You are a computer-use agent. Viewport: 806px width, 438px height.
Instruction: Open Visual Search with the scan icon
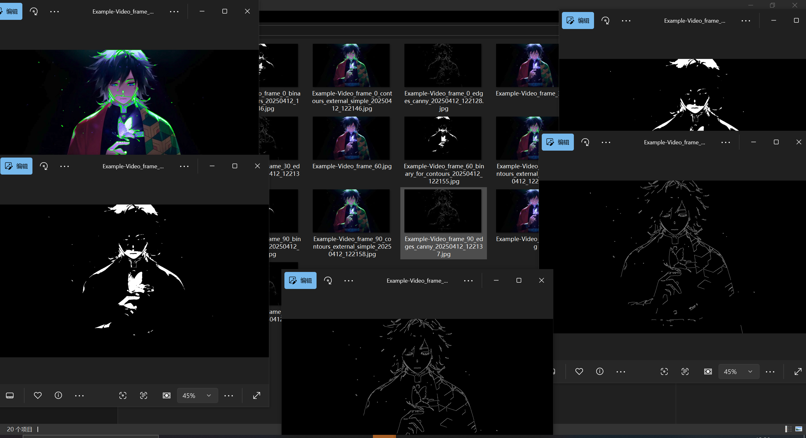point(123,395)
